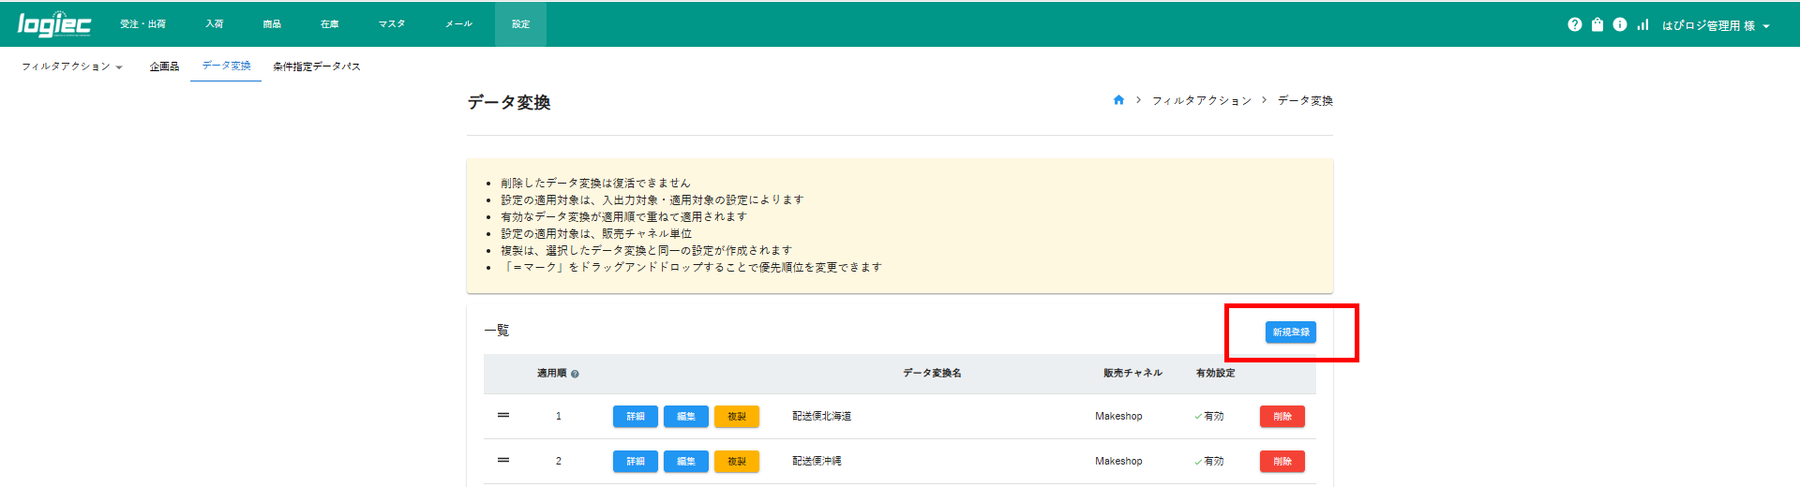
Task: Select the 企画品 tab
Action: [x=164, y=66]
